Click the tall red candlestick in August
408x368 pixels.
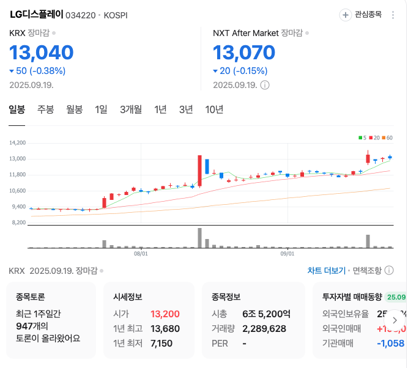(x=199, y=171)
